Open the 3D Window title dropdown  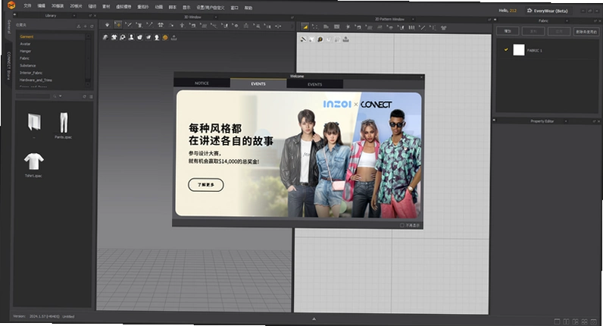click(x=215, y=17)
